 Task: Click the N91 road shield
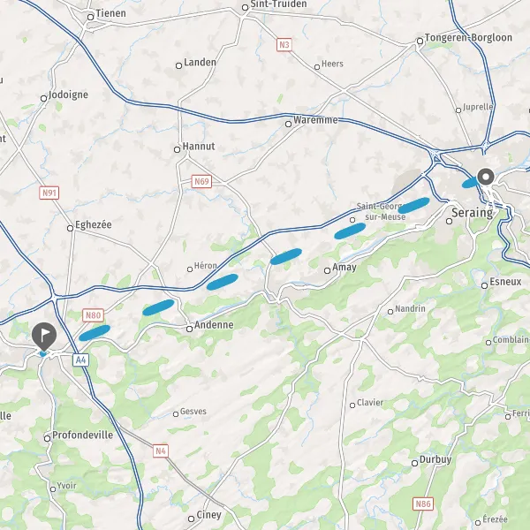pyautogui.click(x=49, y=193)
